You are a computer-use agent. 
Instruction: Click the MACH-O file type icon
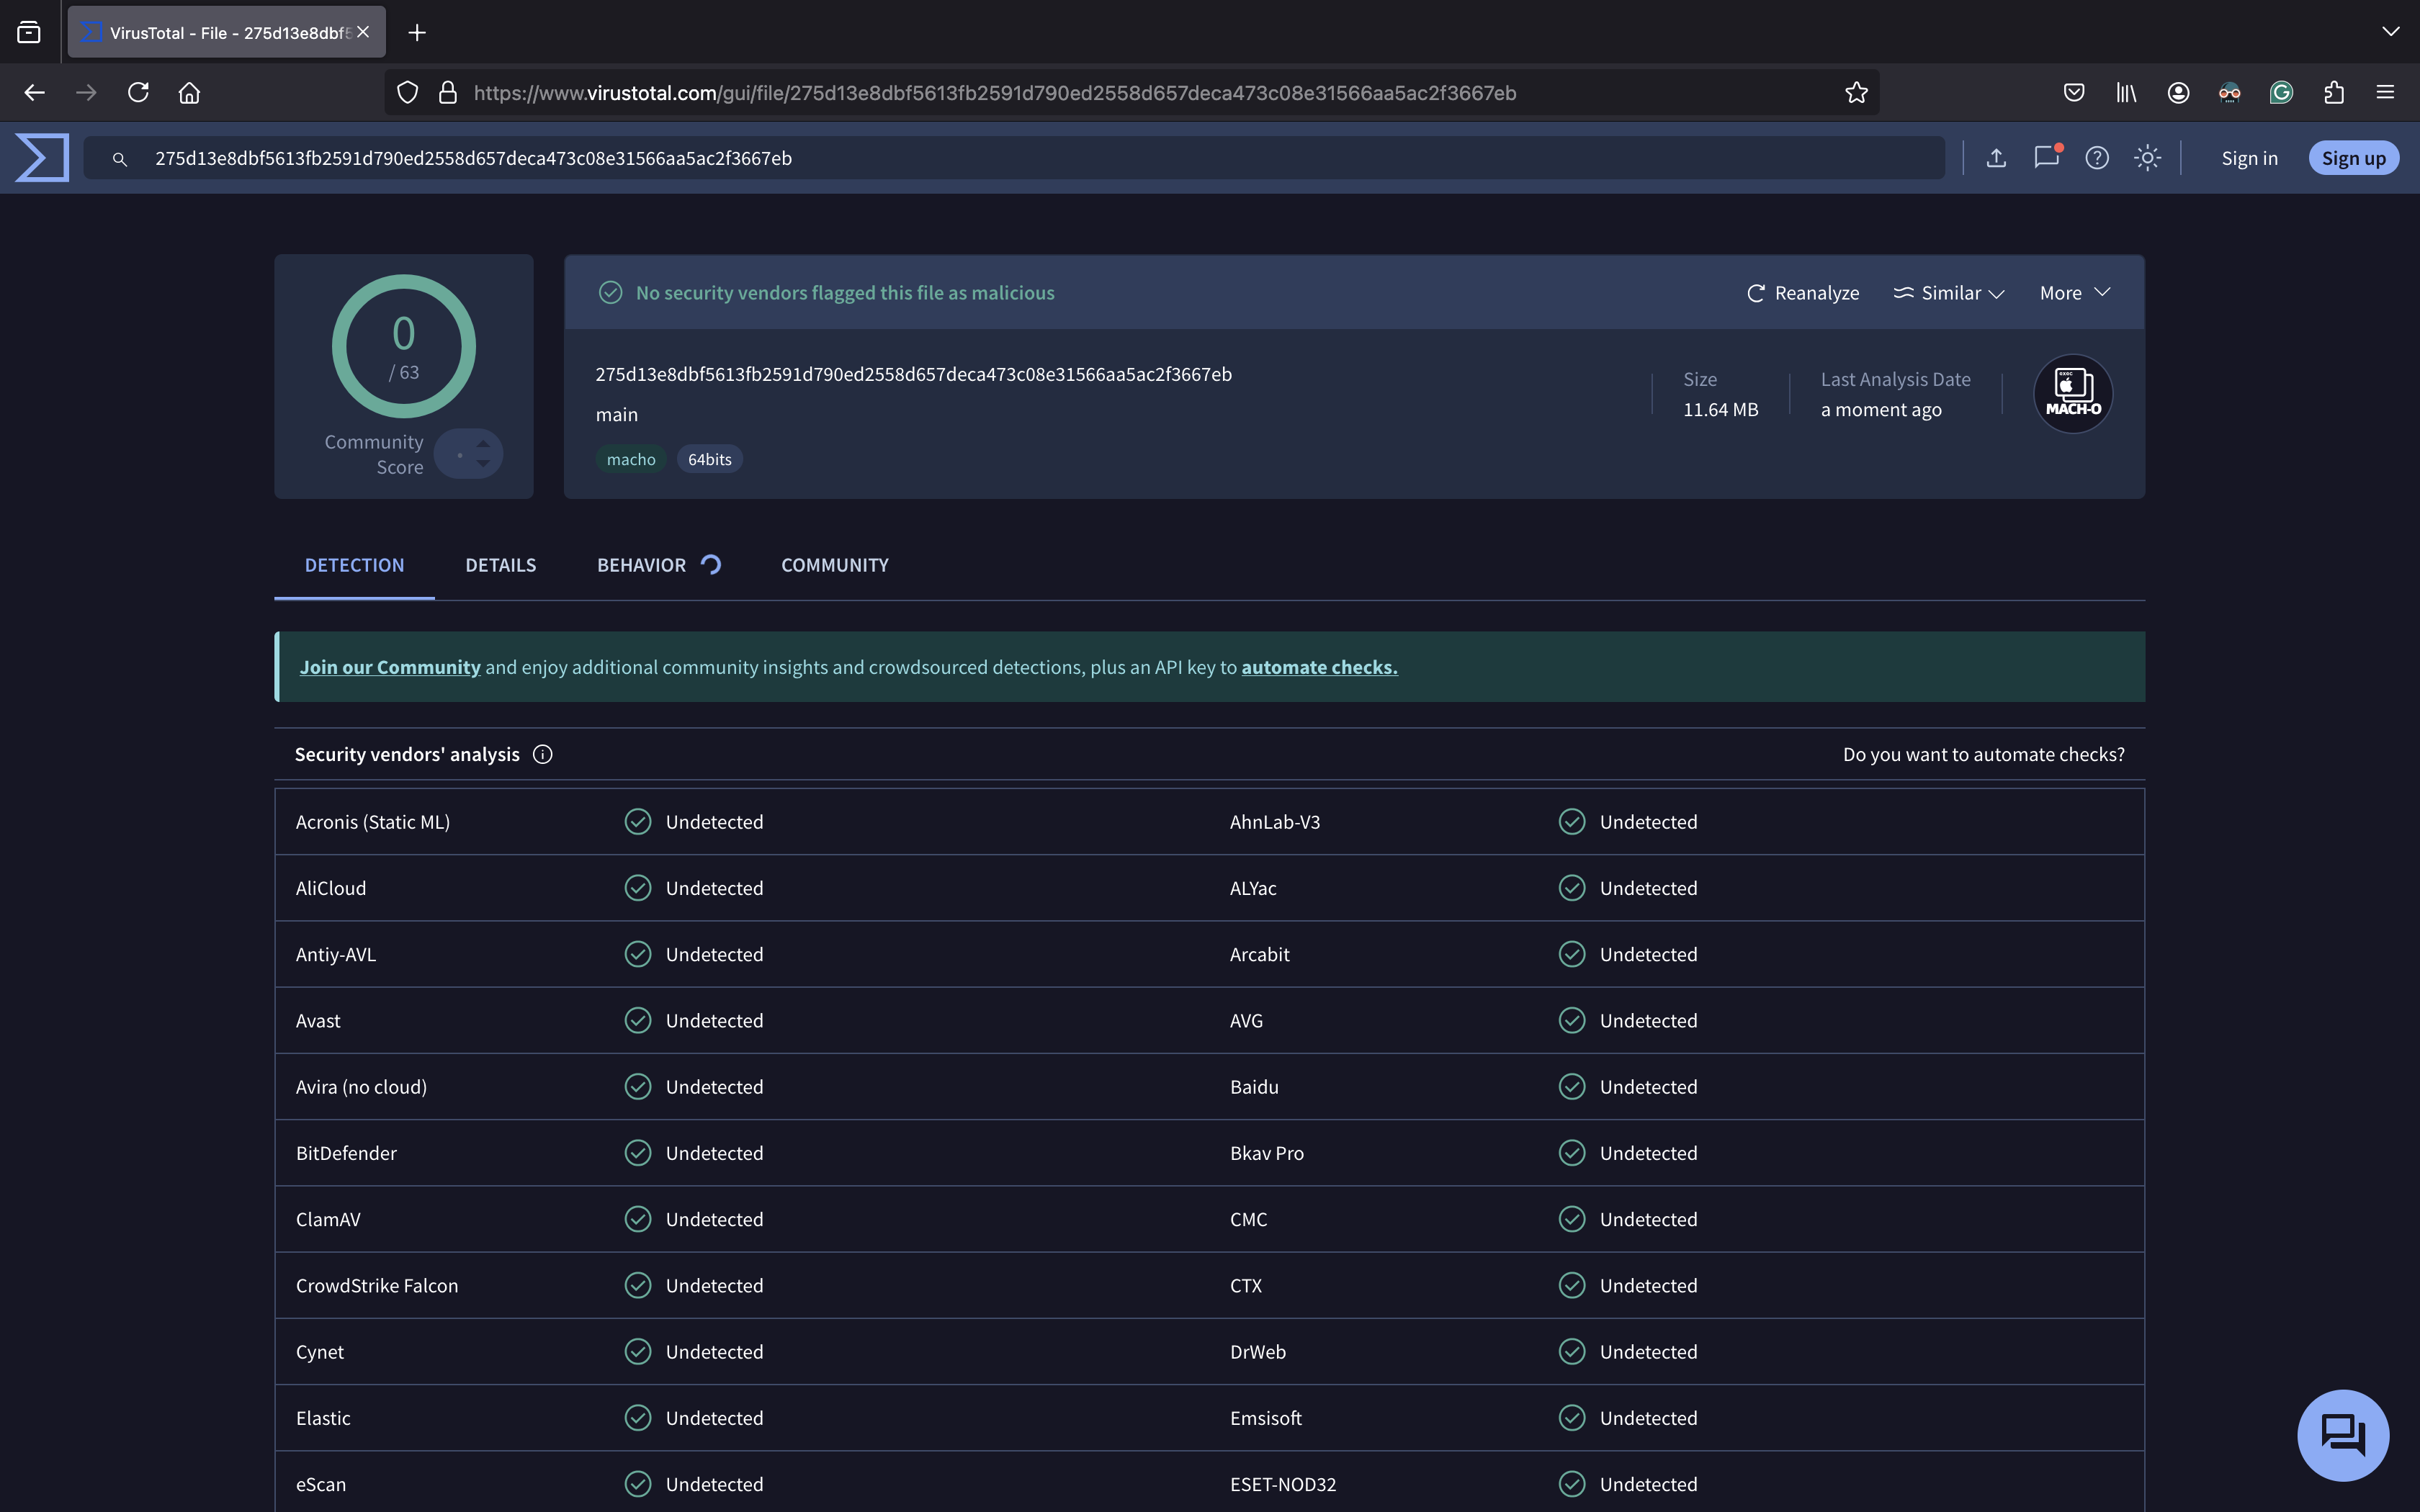(2073, 394)
